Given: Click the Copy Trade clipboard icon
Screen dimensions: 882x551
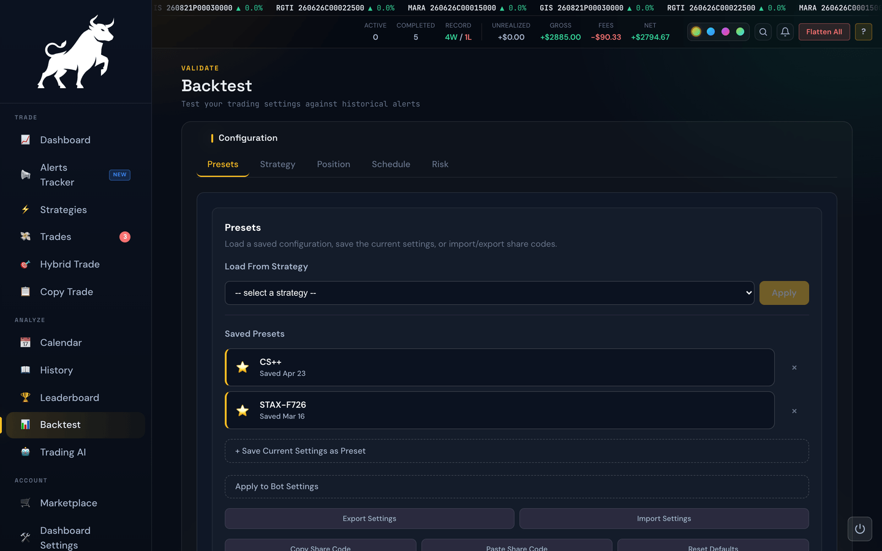Looking at the screenshot, I should pos(25,291).
